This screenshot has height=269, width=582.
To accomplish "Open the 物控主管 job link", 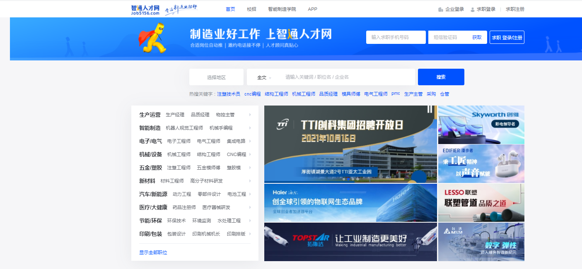I will point(225,115).
